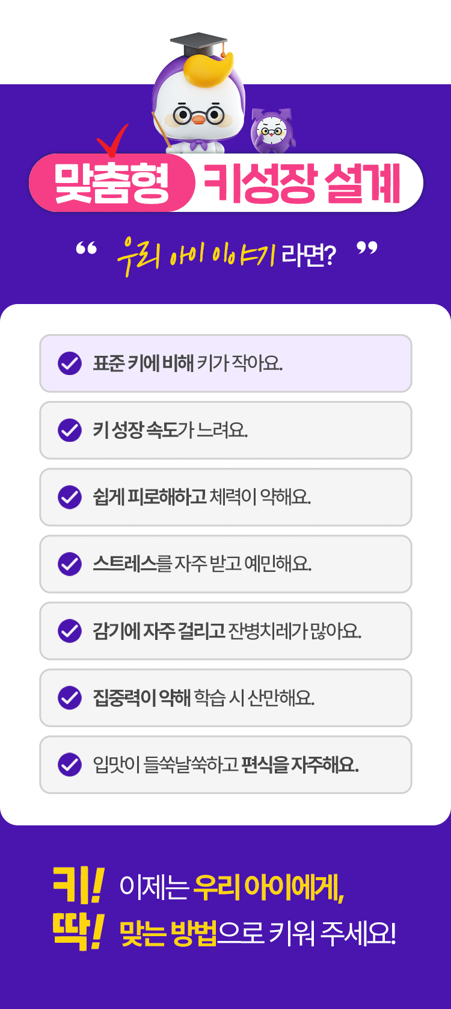
Task: Toggle the check for 스트레스를 자주 받고 예민해요
Action: pyautogui.click(x=70, y=564)
